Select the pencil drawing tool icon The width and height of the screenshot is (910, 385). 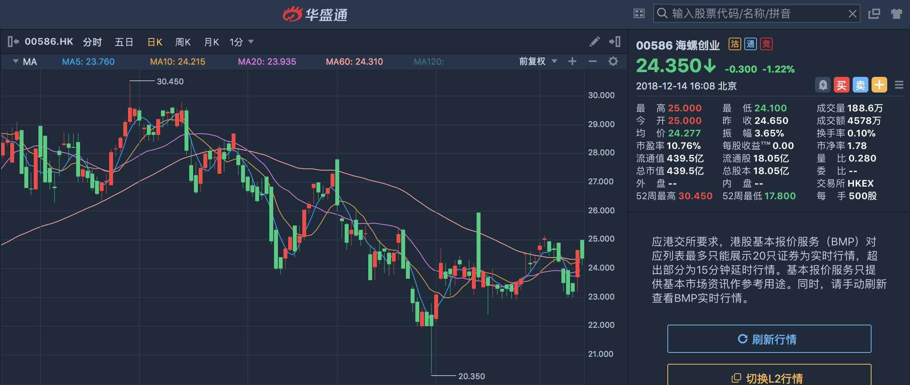point(595,42)
